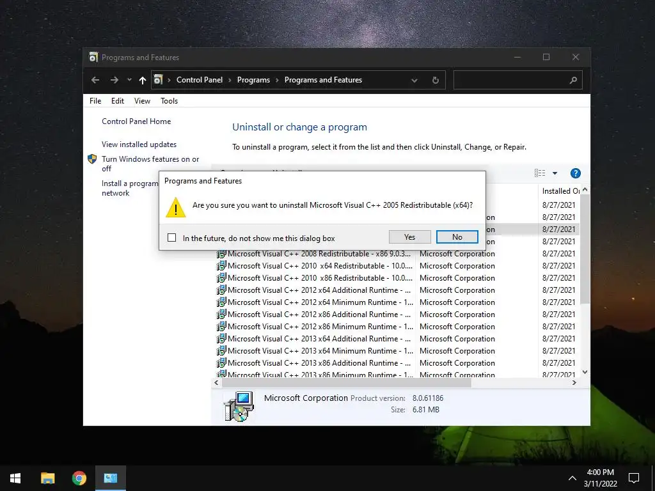The width and height of the screenshot is (655, 491).
Task: Select Visual C++ 2012 x64 Additional Runtime
Action: click(x=397, y=290)
